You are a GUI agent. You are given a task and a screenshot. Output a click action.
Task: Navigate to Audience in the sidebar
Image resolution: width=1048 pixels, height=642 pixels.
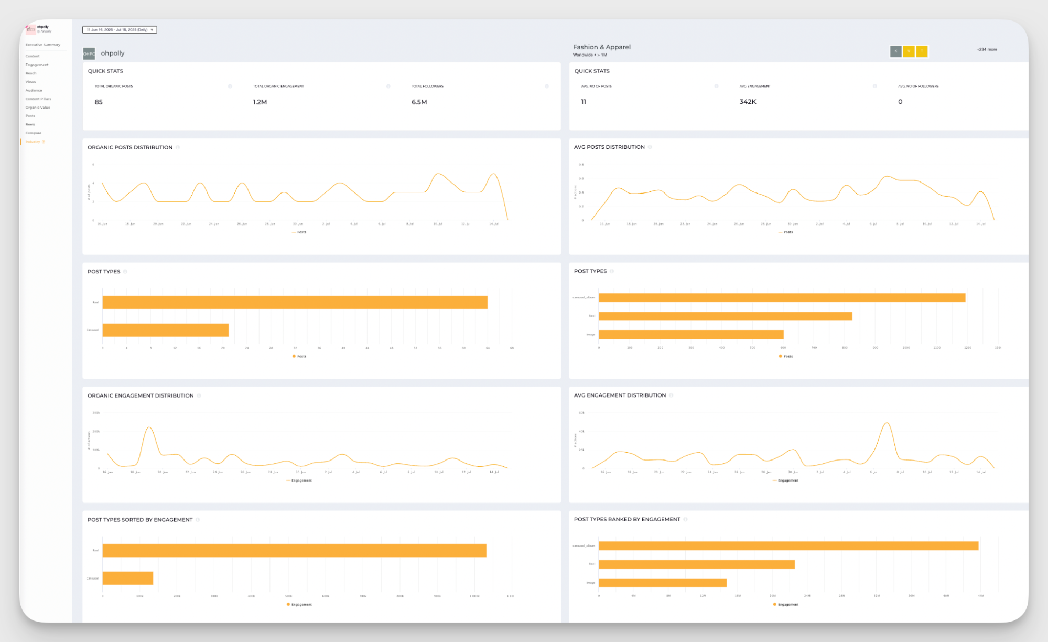pyautogui.click(x=34, y=90)
